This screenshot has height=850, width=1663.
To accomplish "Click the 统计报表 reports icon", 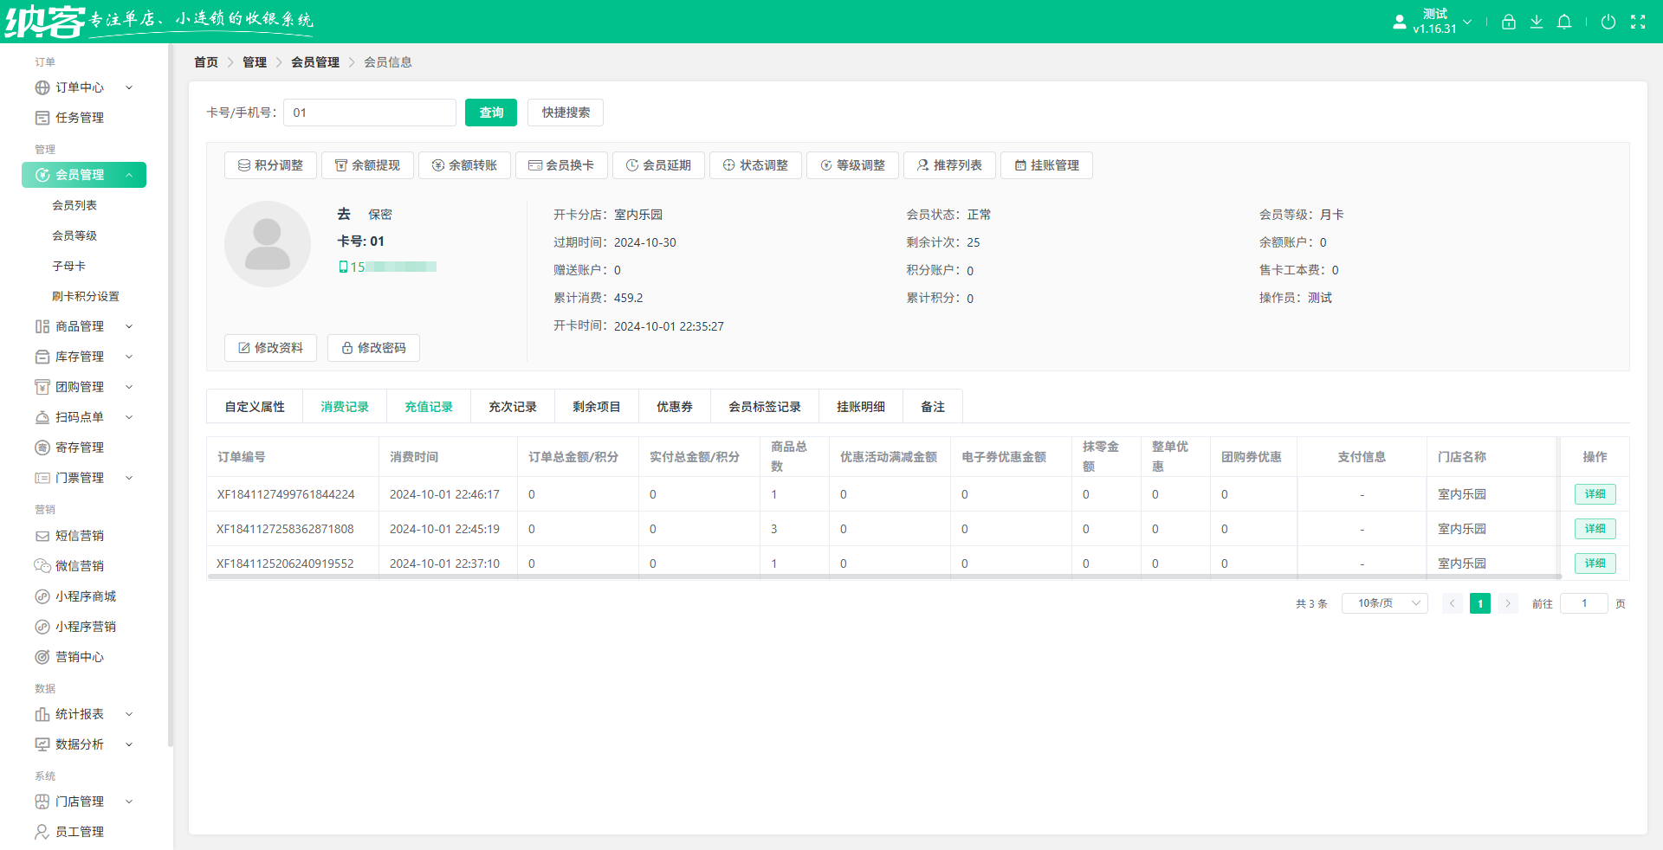I will 42,714.
